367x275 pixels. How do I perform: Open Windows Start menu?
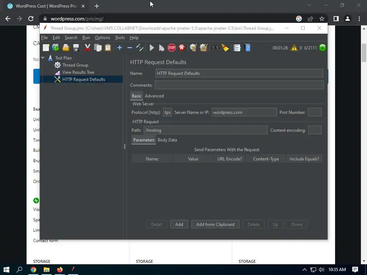point(6,270)
